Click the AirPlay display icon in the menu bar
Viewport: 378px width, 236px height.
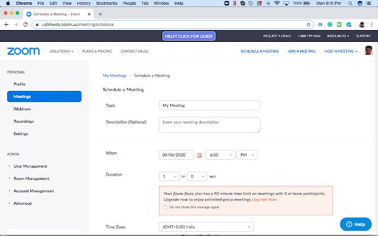(x=286, y=3)
